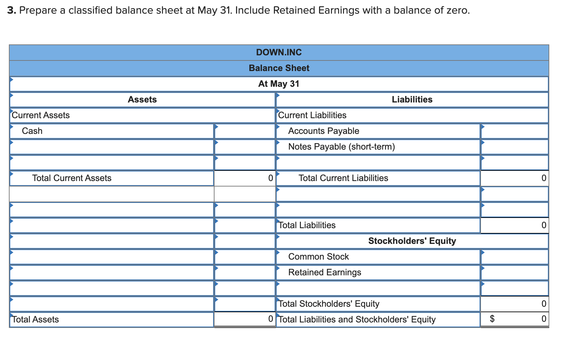580x345 pixels.
Task: Click the Accounts Payable amount field
Action: coord(514,131)
